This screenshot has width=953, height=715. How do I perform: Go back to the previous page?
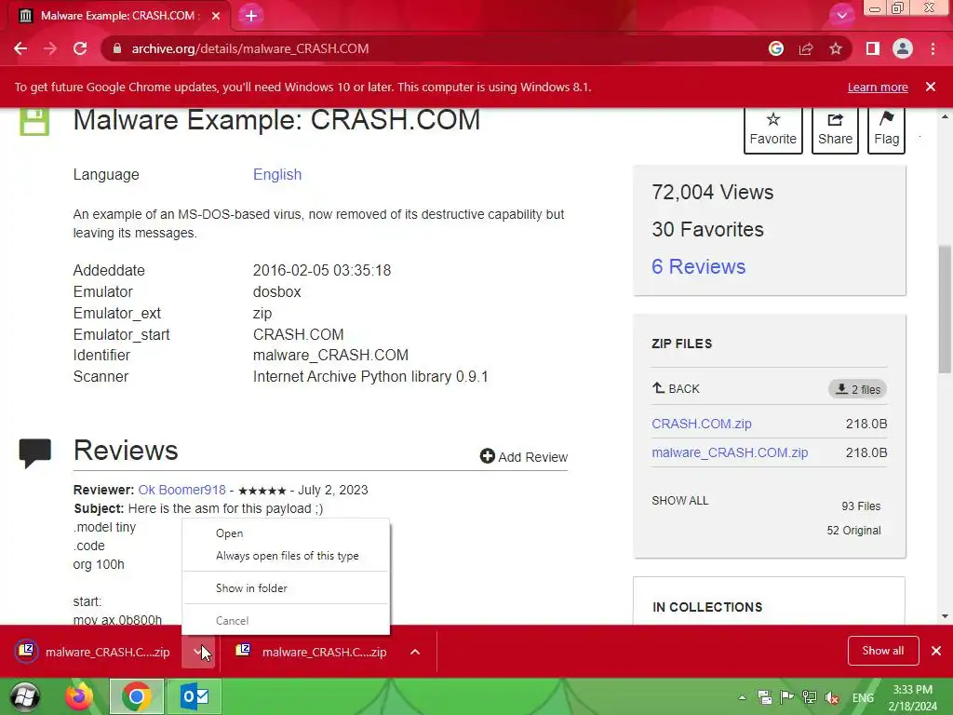point(20,48)
